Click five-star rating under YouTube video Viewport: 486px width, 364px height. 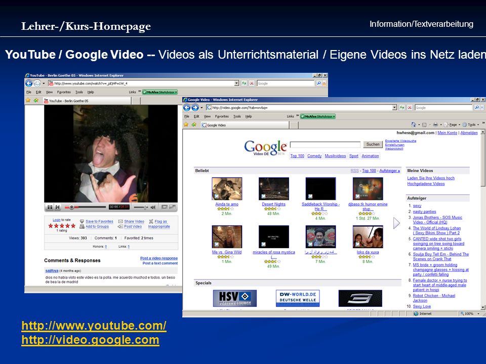tap(62, 225)
